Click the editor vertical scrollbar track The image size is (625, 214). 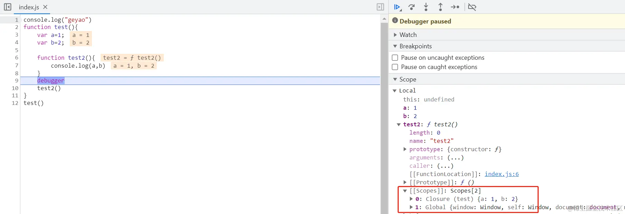[384, 117]
